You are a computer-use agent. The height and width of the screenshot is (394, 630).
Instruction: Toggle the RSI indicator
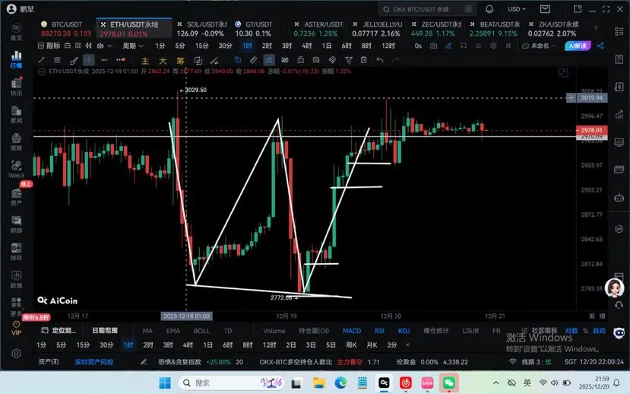pyautogui.click(x=379, y=331)
